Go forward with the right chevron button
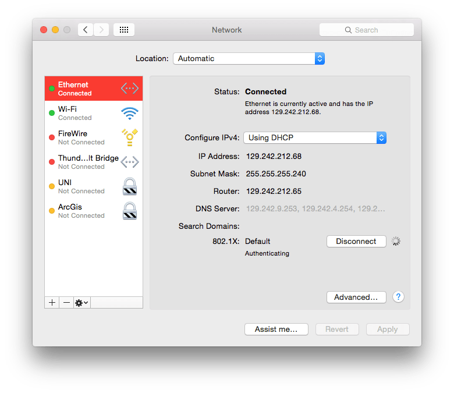This screenshot has height=393, width=454. 101,30
